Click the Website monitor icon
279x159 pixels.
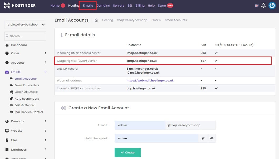click(7, 131)
